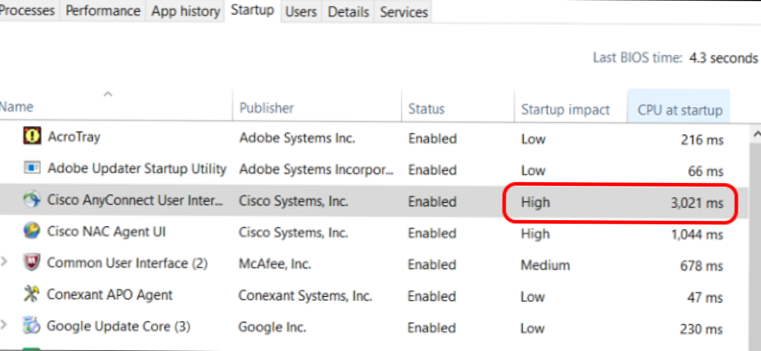Viewport: 761px width, 351px height.
Task: Click the Conexant APO Agent icon
Action: click(31, 294)
